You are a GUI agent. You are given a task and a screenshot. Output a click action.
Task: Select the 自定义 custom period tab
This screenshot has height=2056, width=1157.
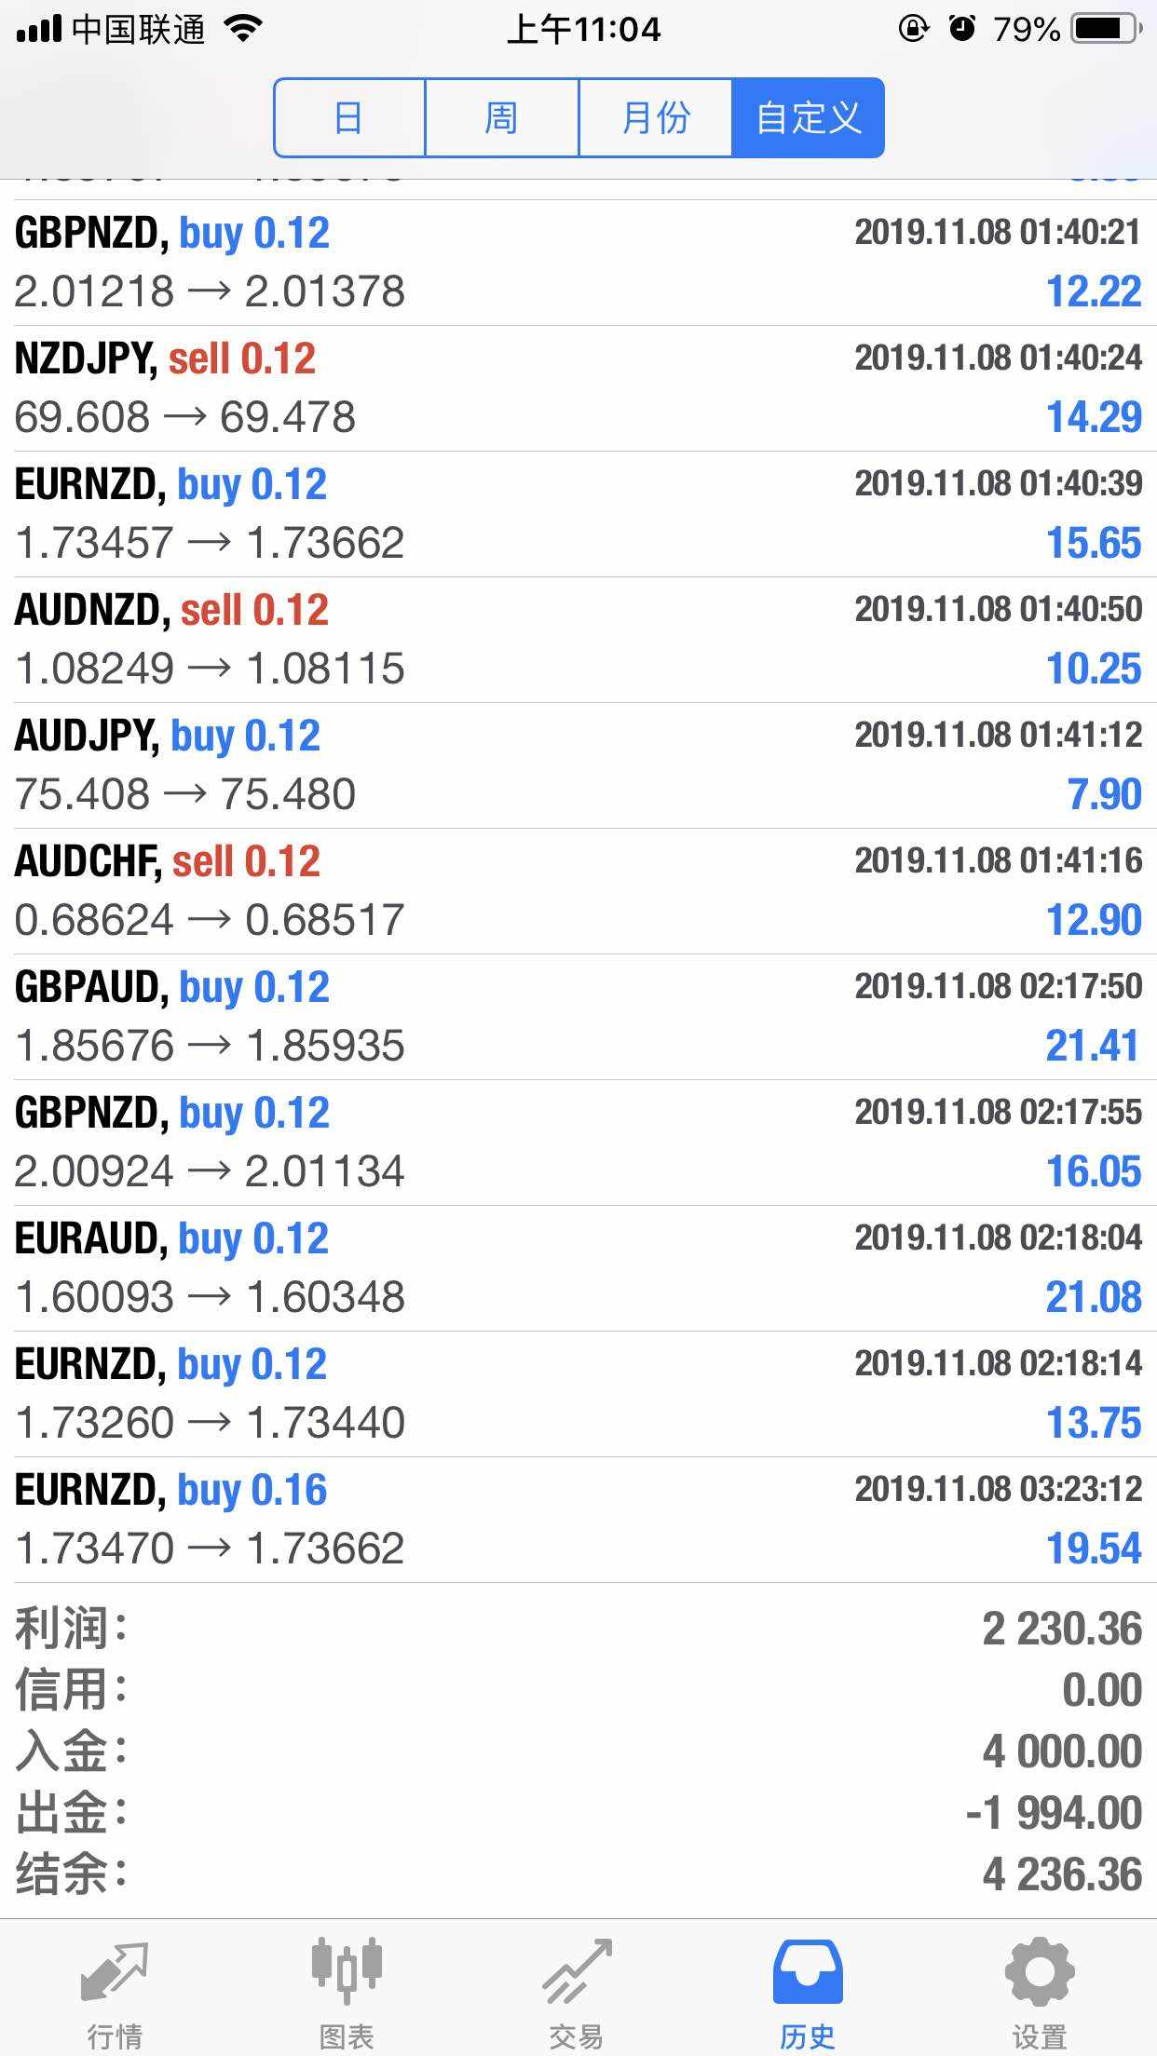click(808, 118)
